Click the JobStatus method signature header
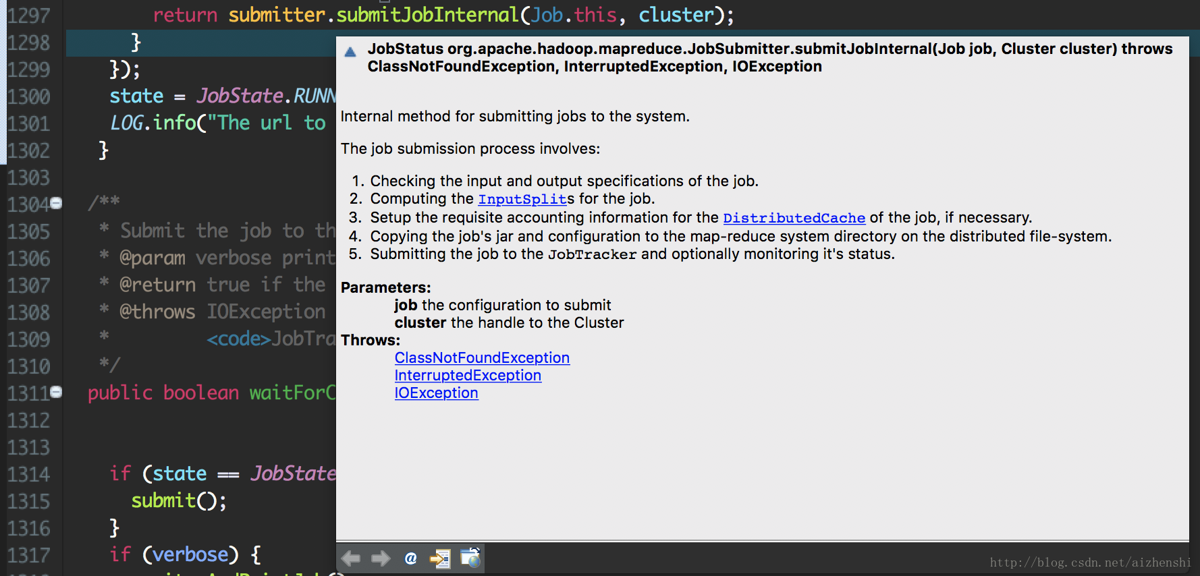 click(x=770, y=57)
